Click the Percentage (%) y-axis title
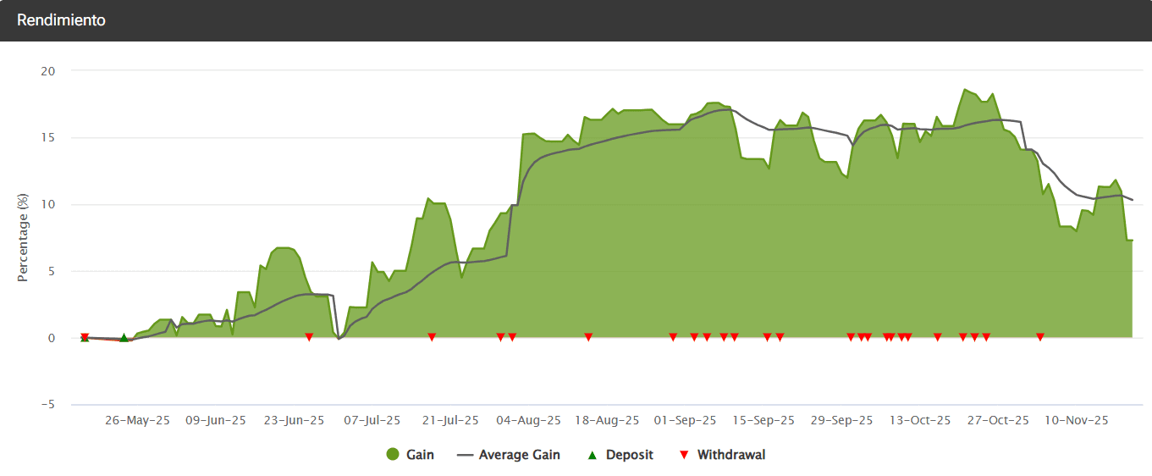This screenshot has width=1152, height=476. tap(24, 236)
